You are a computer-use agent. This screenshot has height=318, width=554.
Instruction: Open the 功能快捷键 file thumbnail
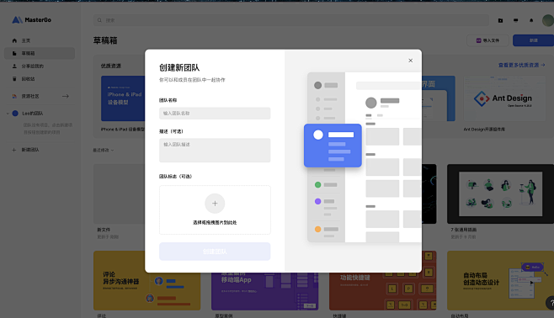(382, 291)
